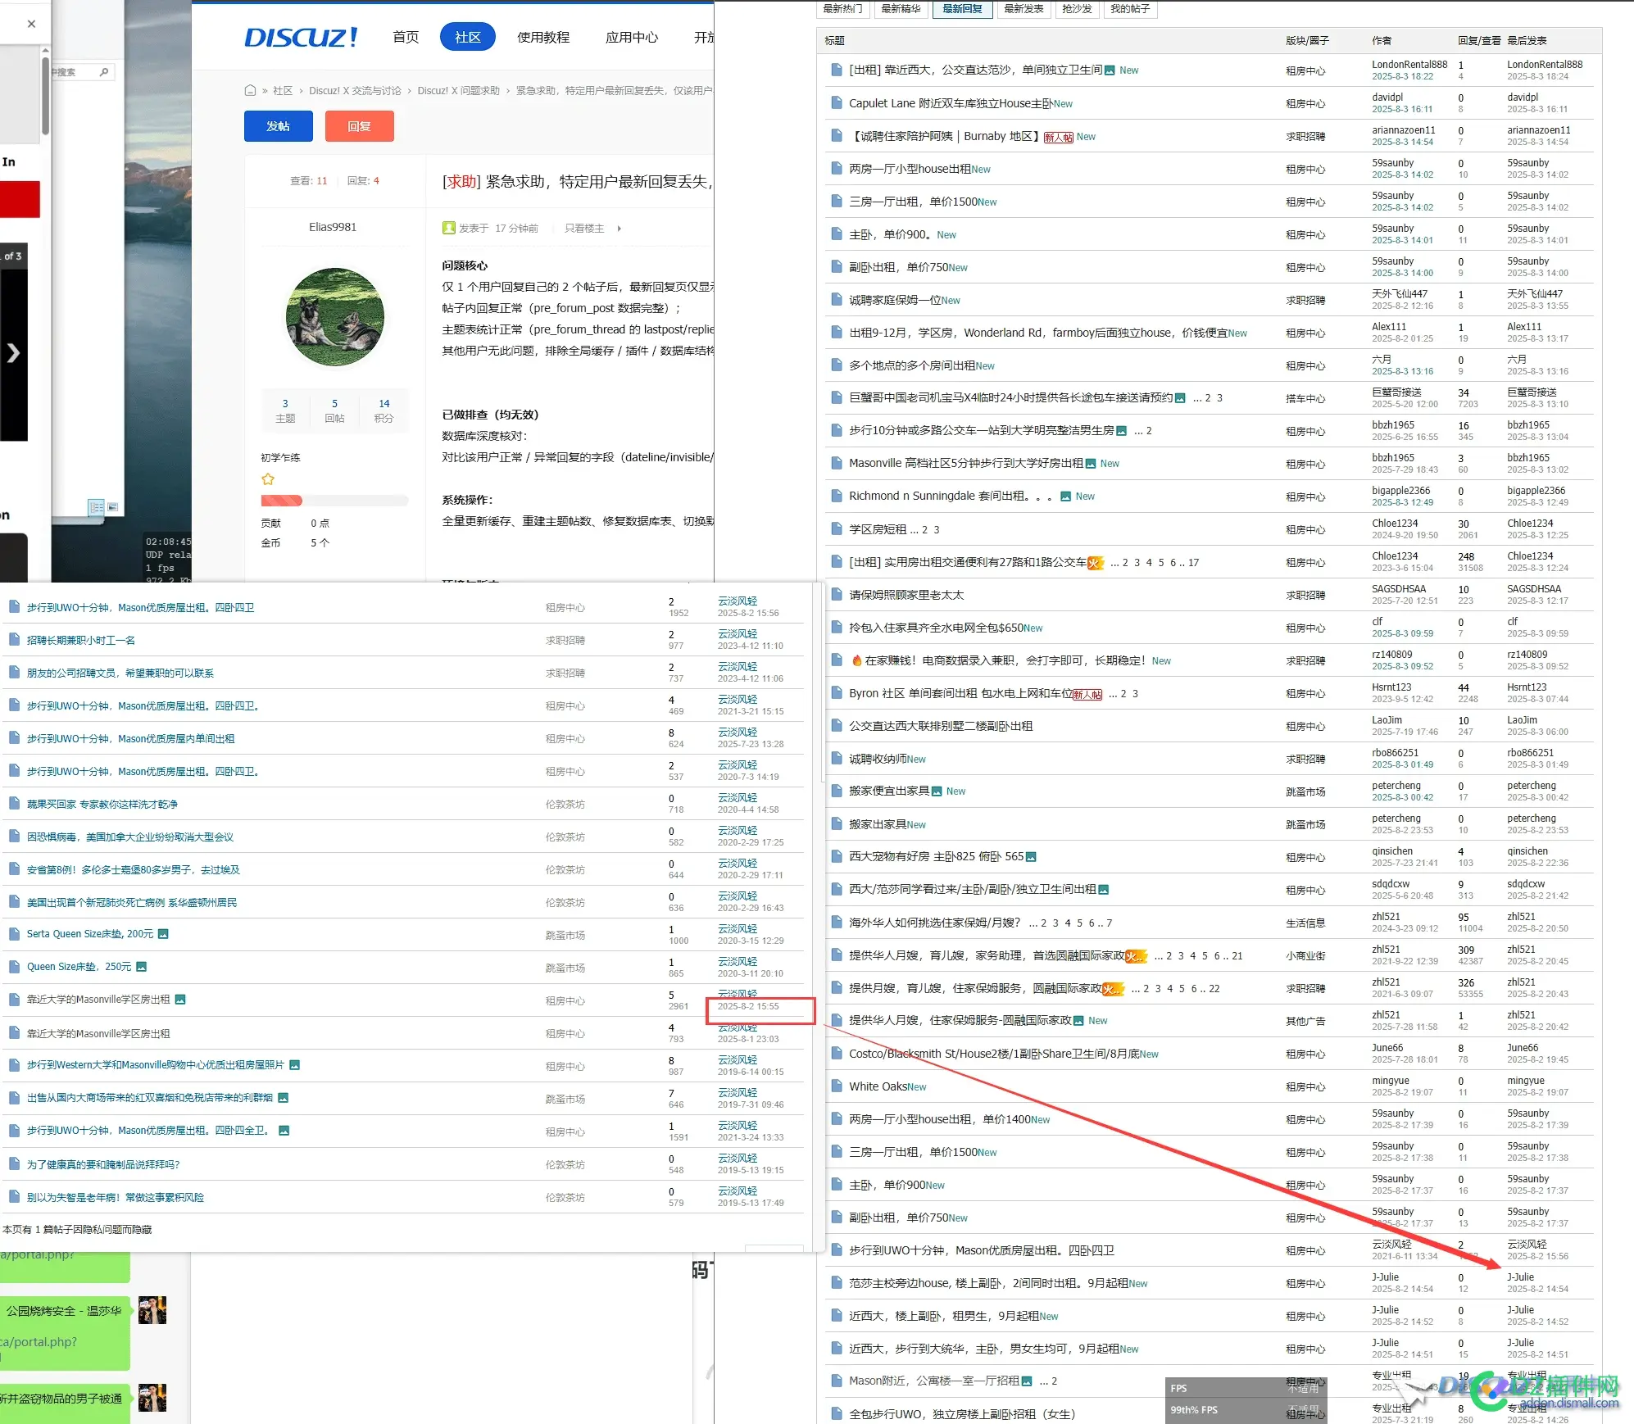Click the gold star rank icon
1634x1424 pixels.
click(268, 479)
